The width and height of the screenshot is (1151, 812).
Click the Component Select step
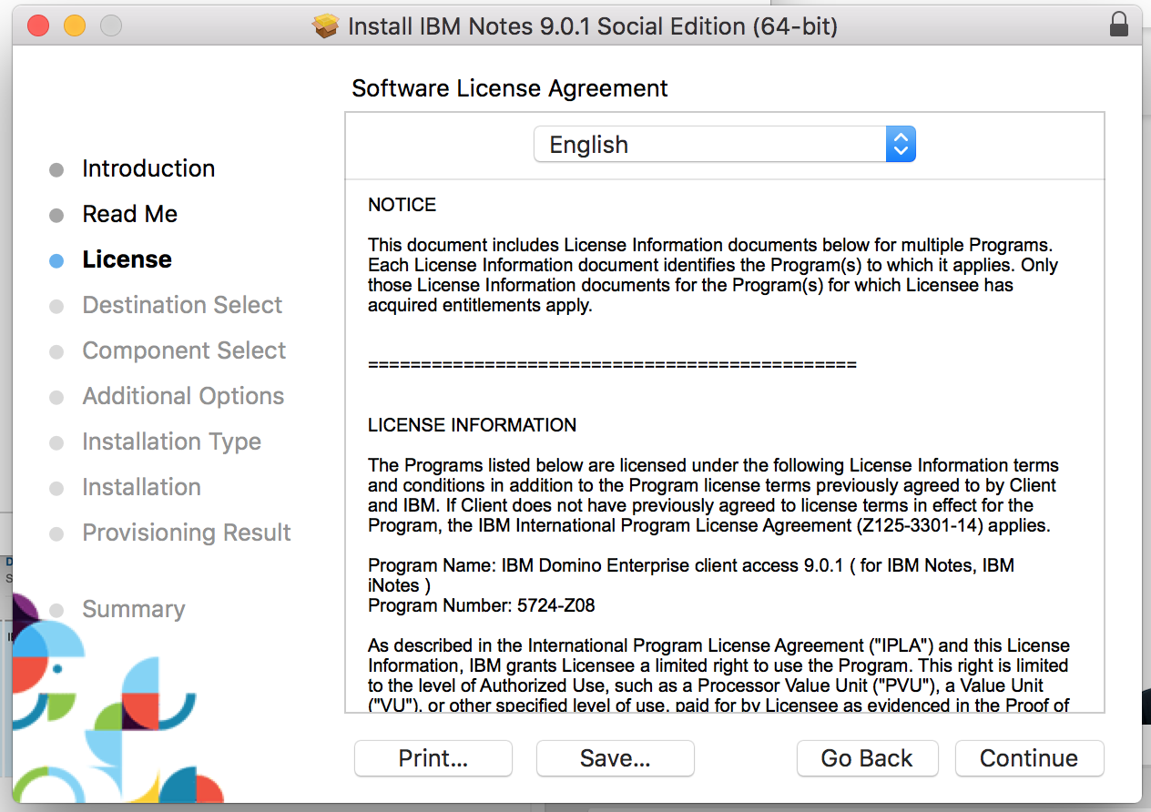point(184,350)
